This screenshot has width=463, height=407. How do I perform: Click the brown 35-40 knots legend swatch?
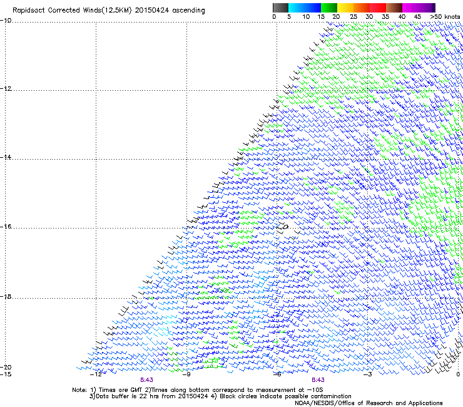click(x=394, y=8)
